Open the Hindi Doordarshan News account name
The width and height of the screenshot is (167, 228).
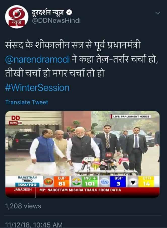48,12
